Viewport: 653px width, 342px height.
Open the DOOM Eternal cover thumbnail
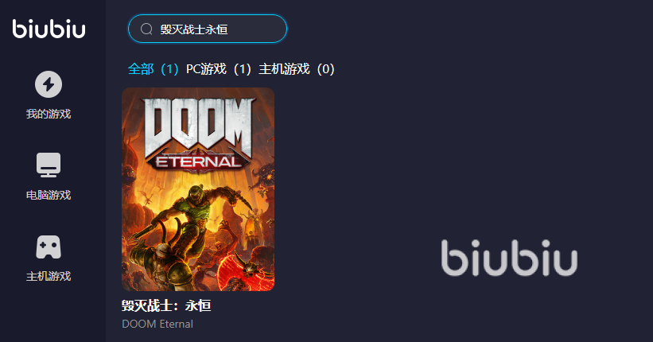tap(198, 189)
